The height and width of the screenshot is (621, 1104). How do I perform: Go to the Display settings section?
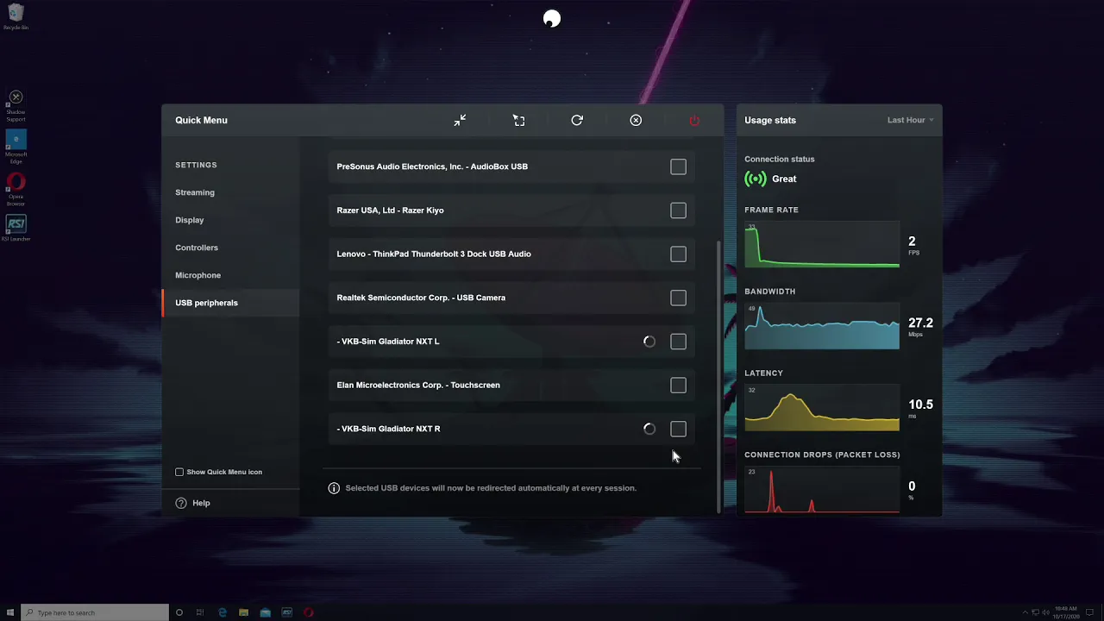point(190,220)
